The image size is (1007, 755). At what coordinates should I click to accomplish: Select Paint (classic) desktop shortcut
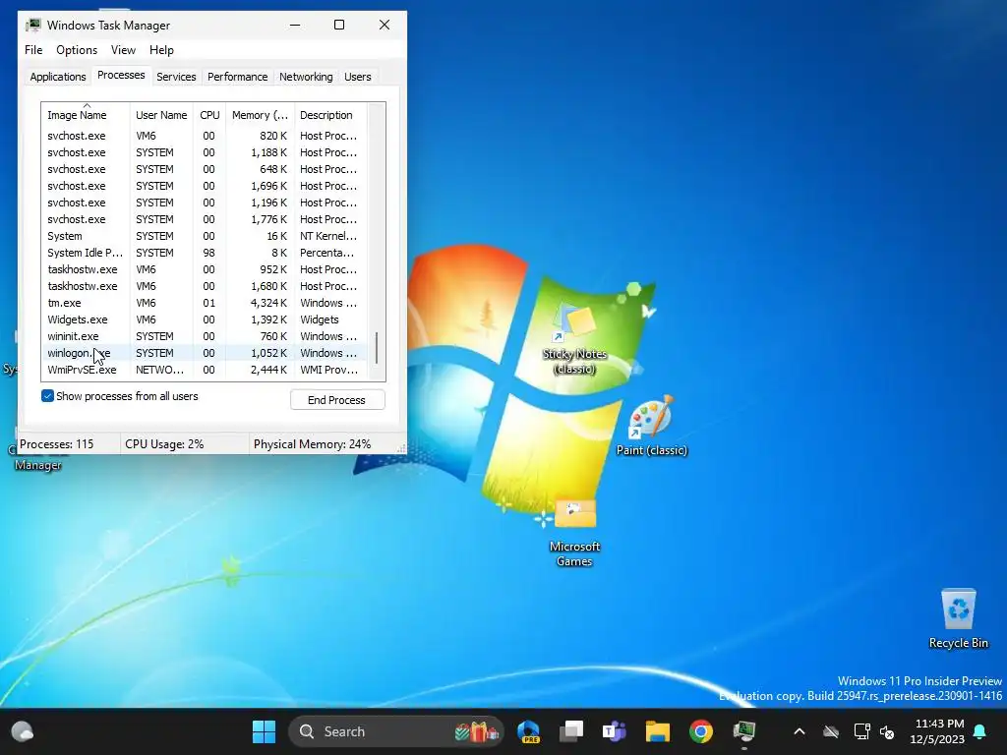pos(651,427)
